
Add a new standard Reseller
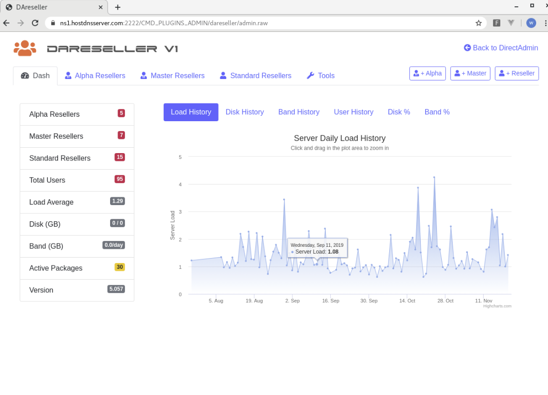[517, 73]
